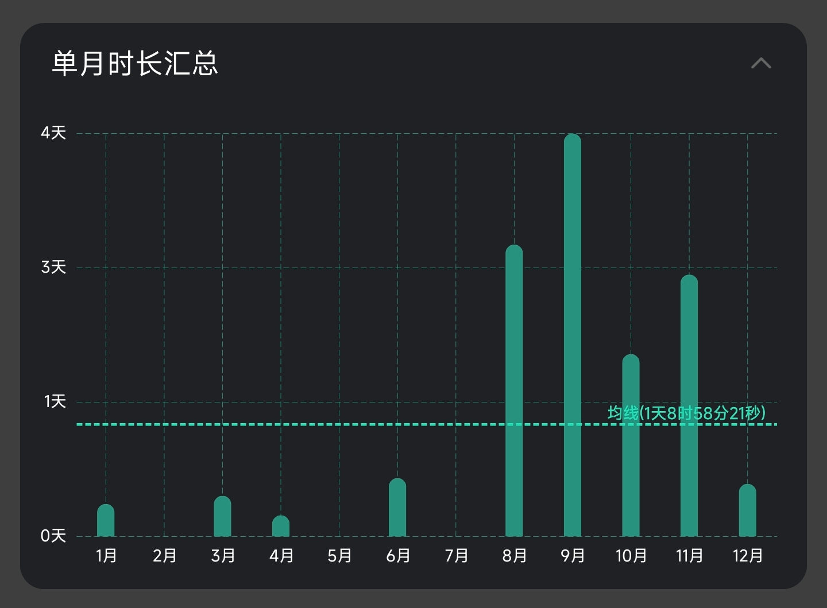This screenshot has height=608, width=827.
Task: Select the November bar in the chart
Action: coord(689,405)
